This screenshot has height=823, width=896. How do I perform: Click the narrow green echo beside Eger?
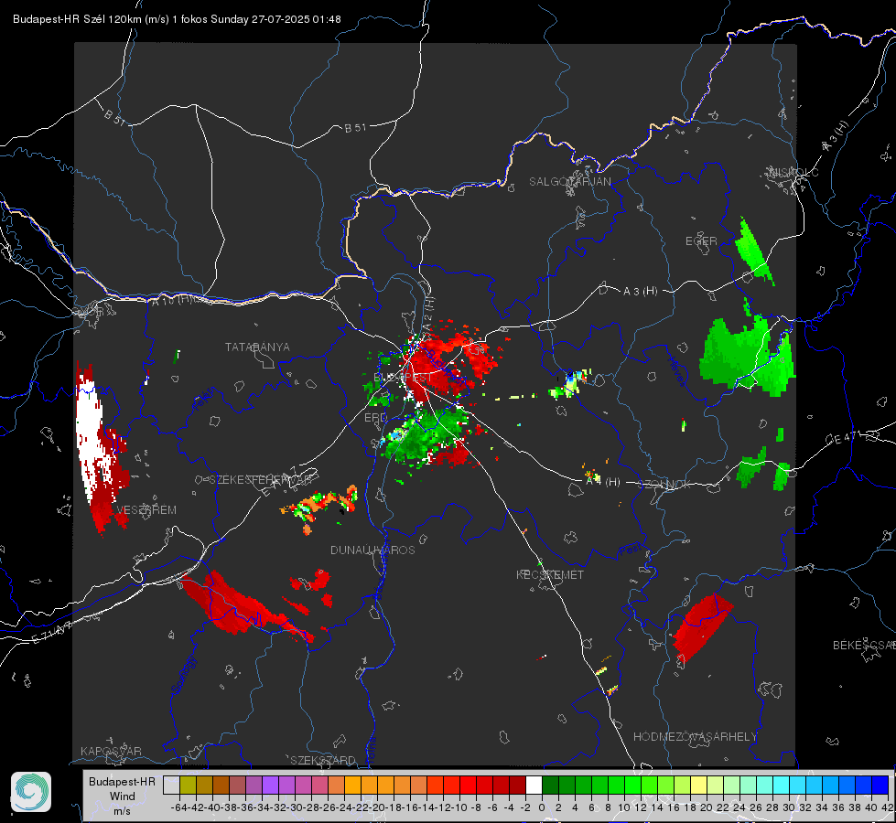[x=754, y=251]
